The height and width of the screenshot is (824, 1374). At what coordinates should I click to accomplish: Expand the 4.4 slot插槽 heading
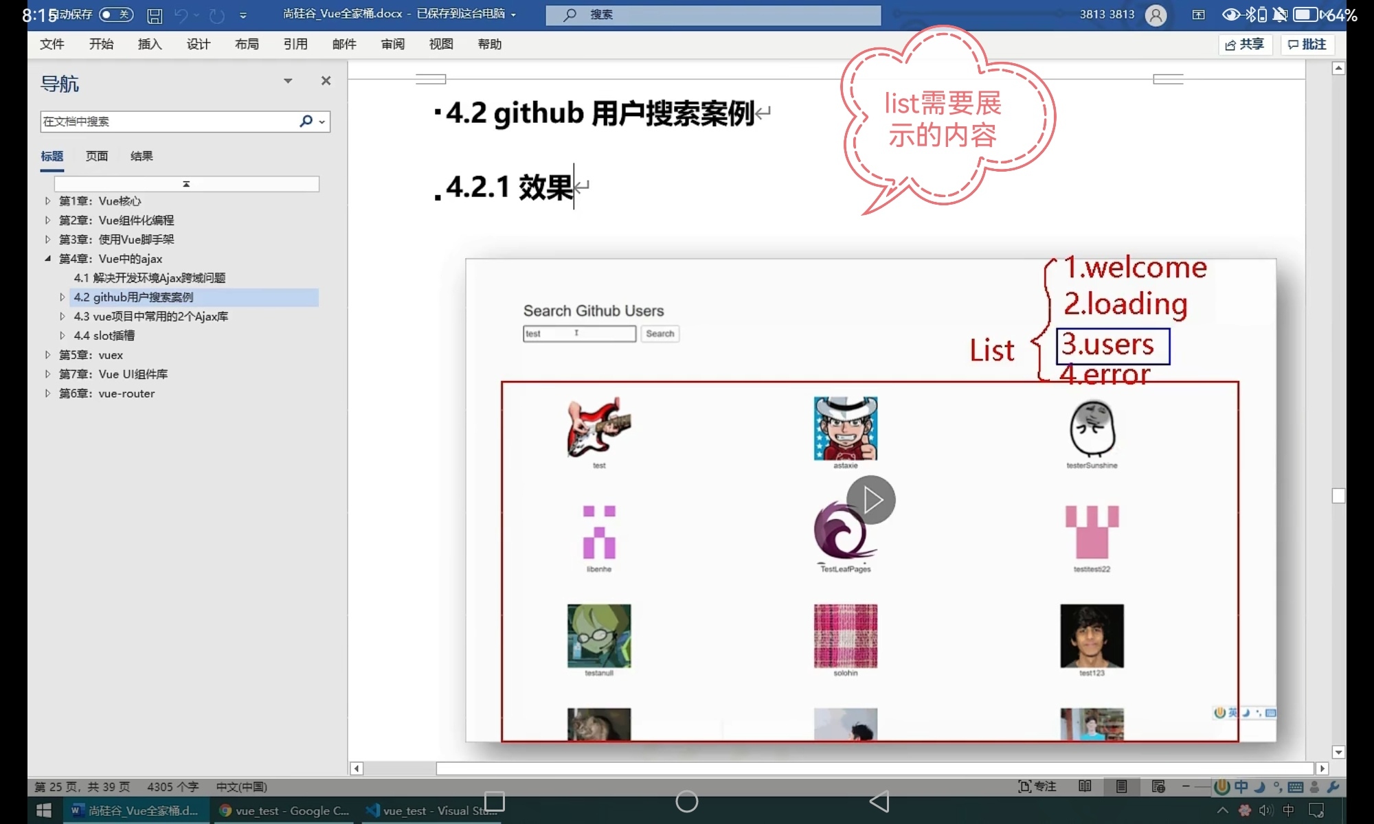click(63, 336)
